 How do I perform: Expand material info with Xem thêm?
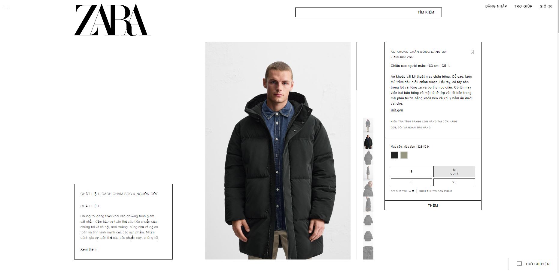coord(88,249)
